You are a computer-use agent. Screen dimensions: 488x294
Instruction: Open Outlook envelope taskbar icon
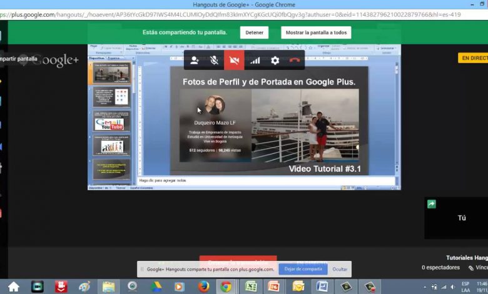298,286
